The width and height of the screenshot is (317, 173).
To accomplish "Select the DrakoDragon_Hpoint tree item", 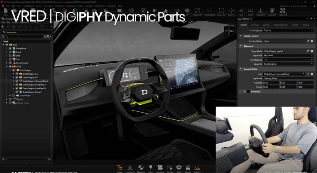I will [x=32, y=92].
